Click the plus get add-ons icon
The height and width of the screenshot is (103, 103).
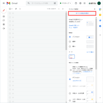pos(100,35)
